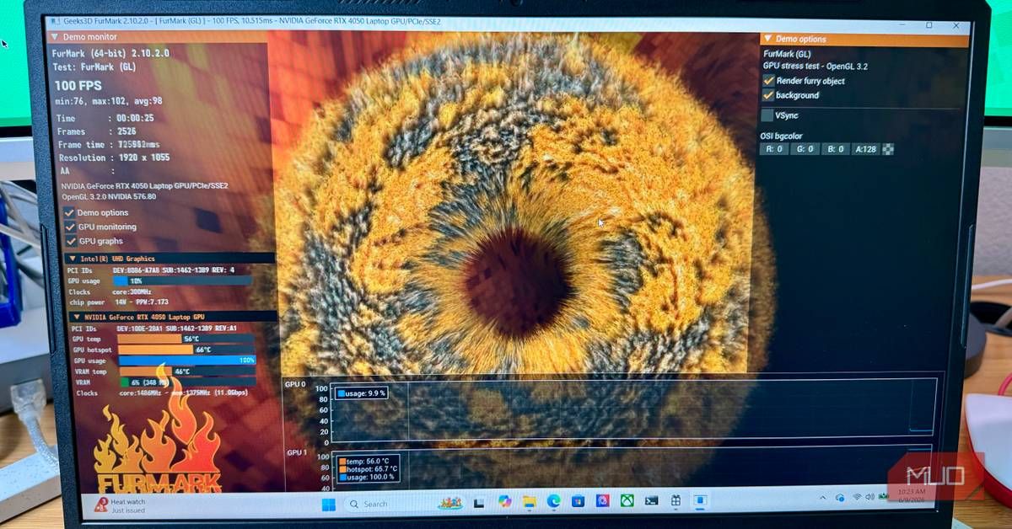Uncheck the background checkbox
1012x529 pixels.
pos(768,95)
